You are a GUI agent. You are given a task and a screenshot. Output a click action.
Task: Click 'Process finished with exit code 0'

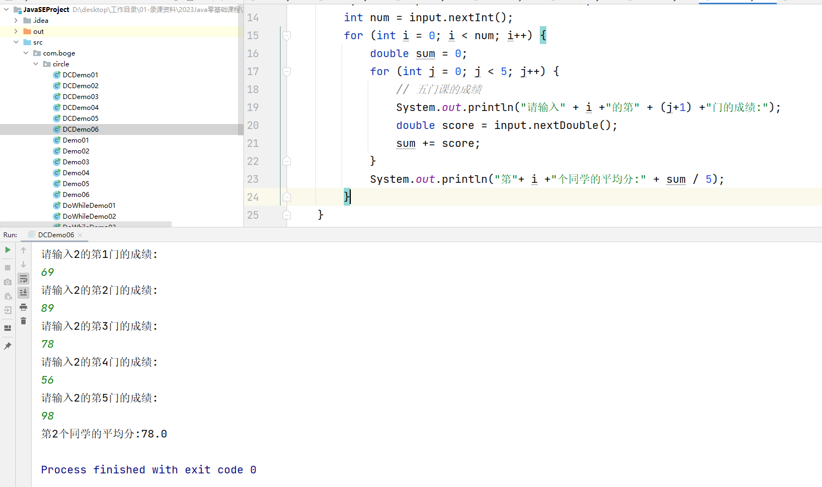click(x=149, y=470)
